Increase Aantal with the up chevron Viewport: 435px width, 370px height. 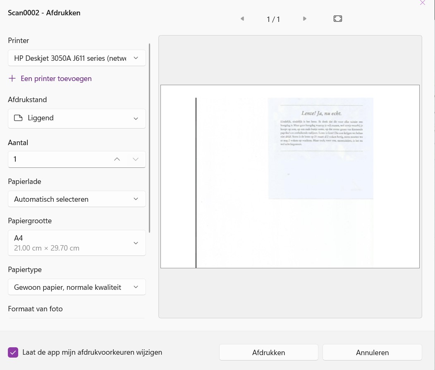[117, 159]
